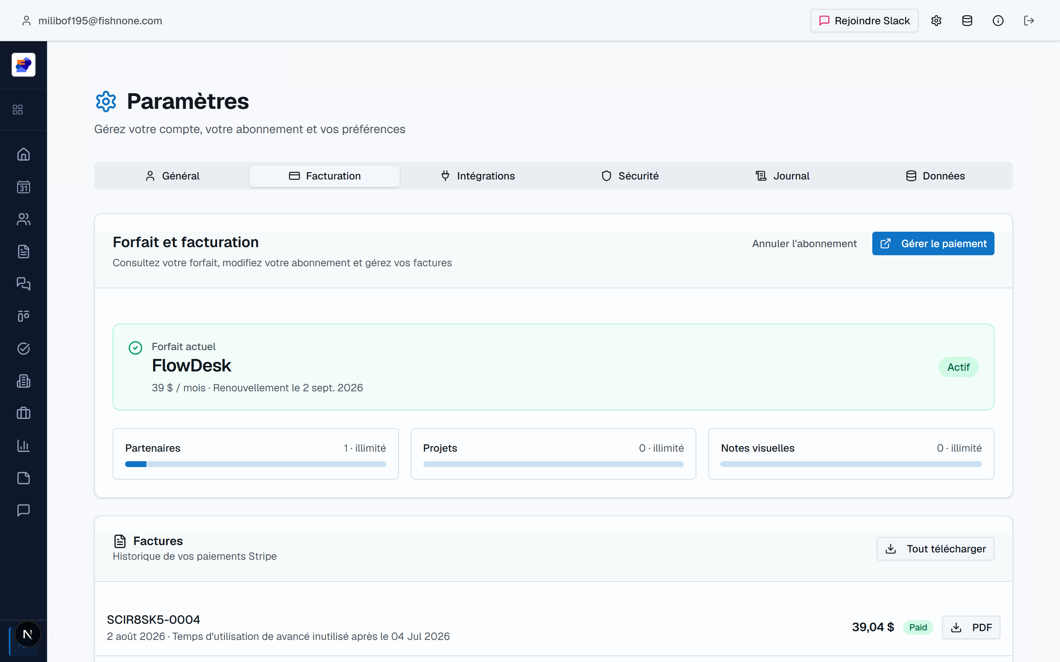
Task: Click the app logo in the sidebar
Action: point(24,65)
